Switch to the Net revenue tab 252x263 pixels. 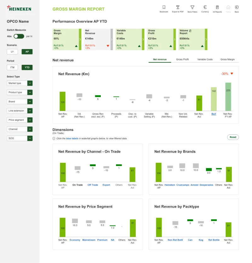pyautogui.click(x=160, y=60)
